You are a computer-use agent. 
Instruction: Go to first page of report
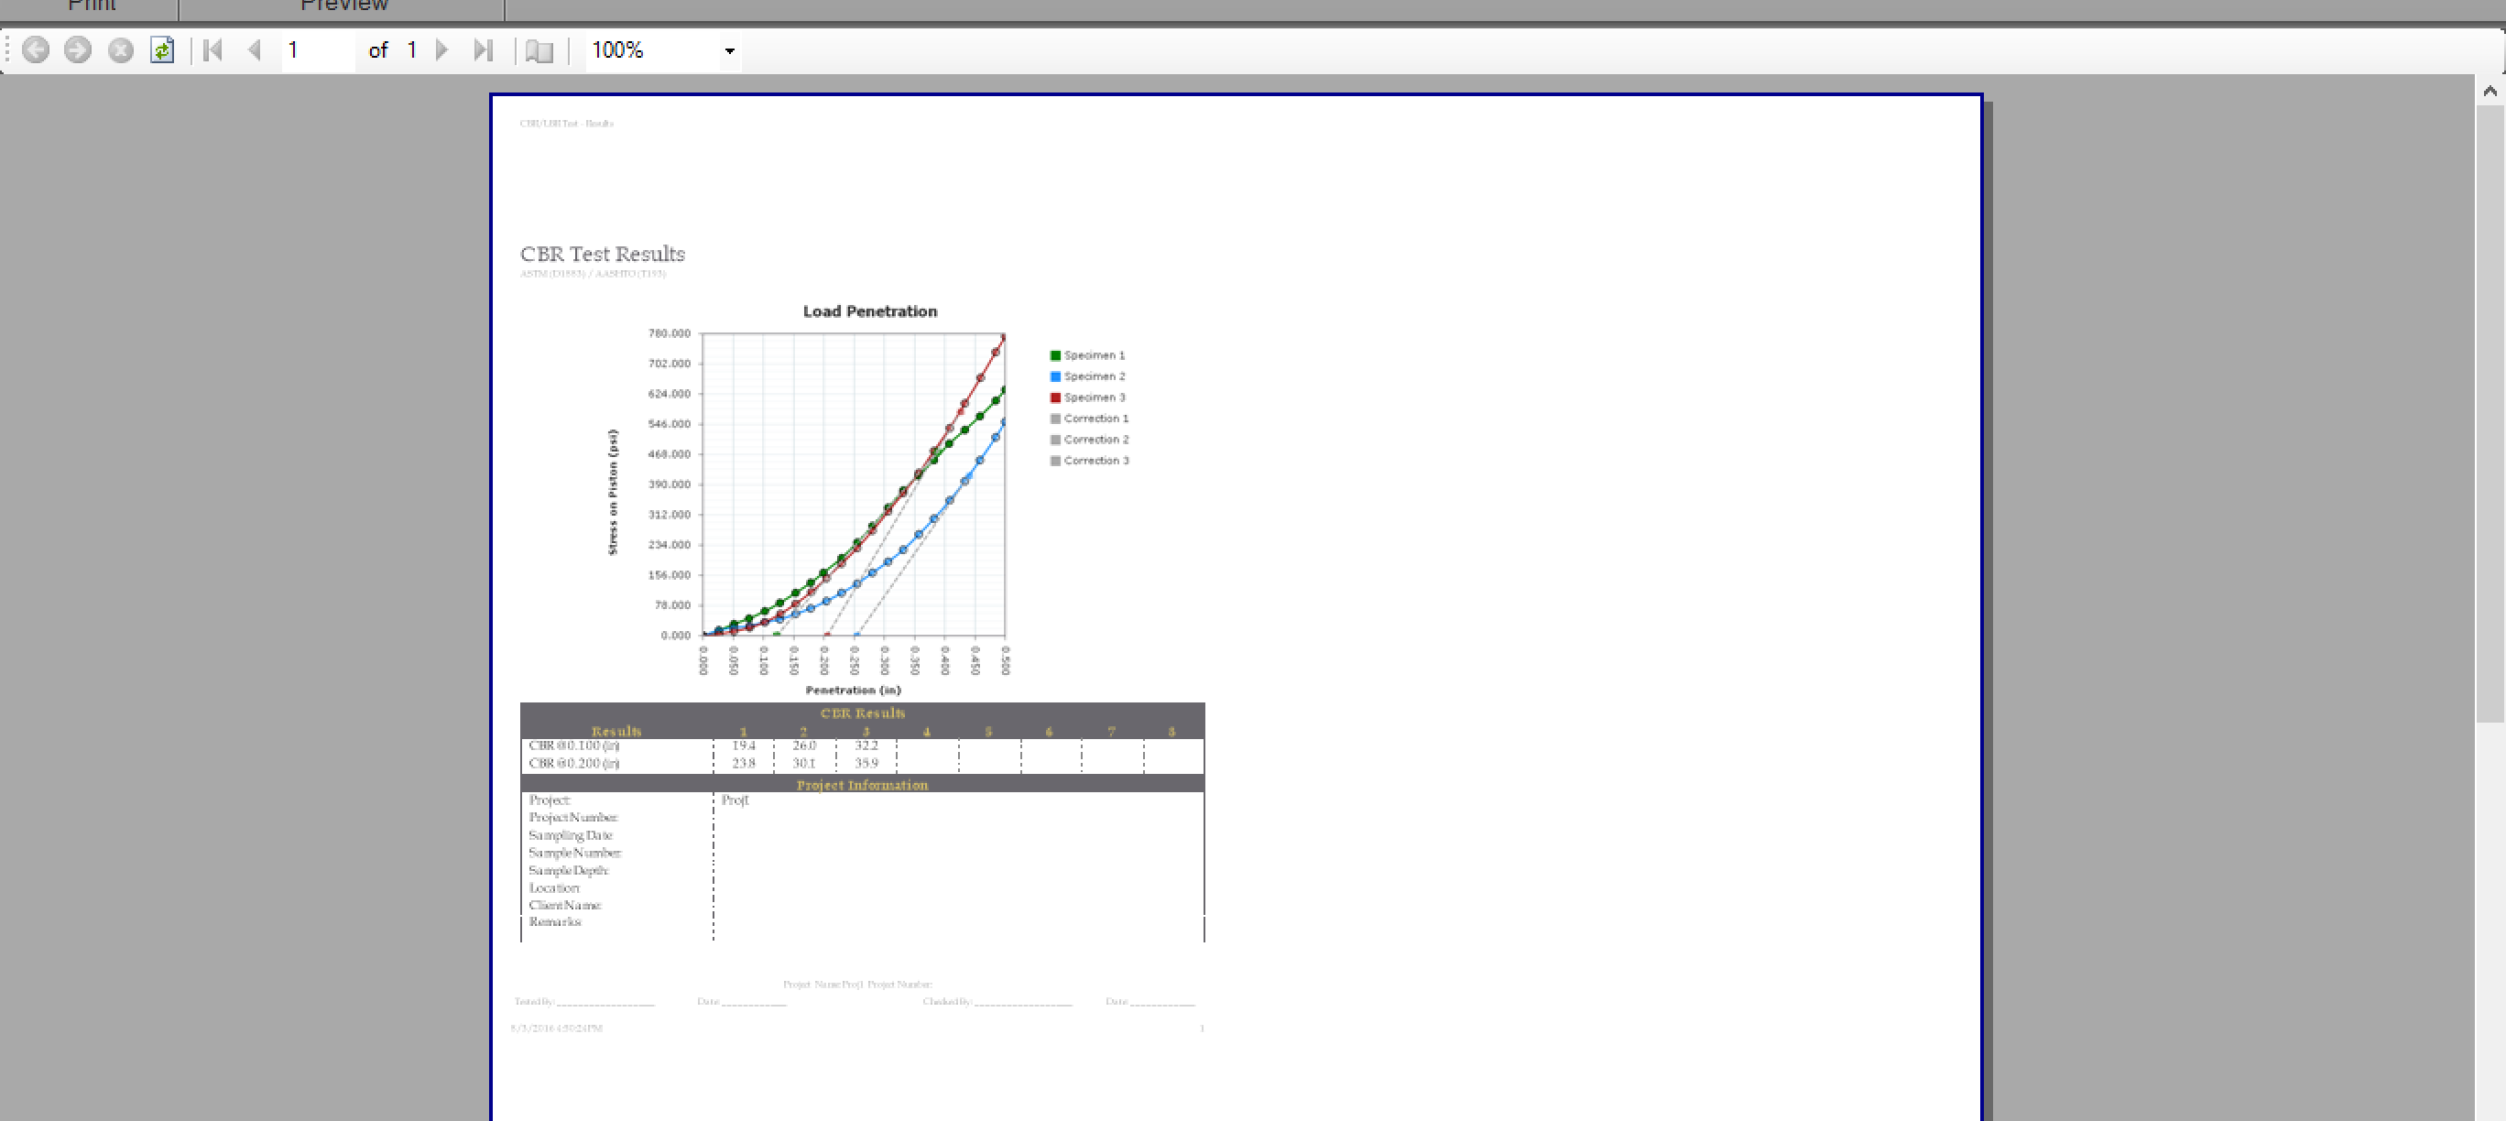(x=213, y=49)
